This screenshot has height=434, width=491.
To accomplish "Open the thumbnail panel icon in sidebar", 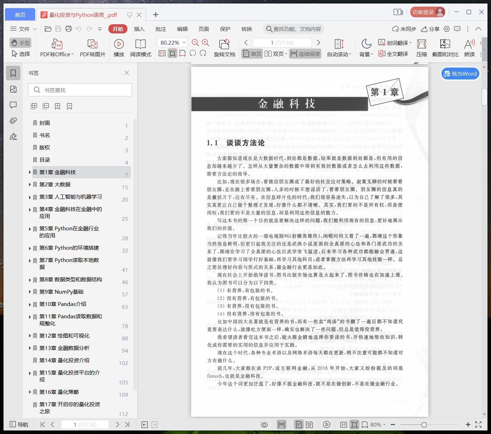I will [x=13, y=89].
